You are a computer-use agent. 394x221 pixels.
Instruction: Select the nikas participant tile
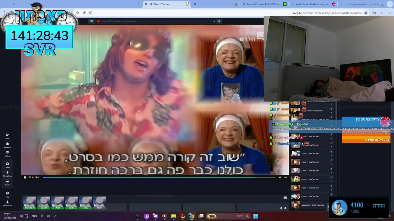[x=86, y=203]
